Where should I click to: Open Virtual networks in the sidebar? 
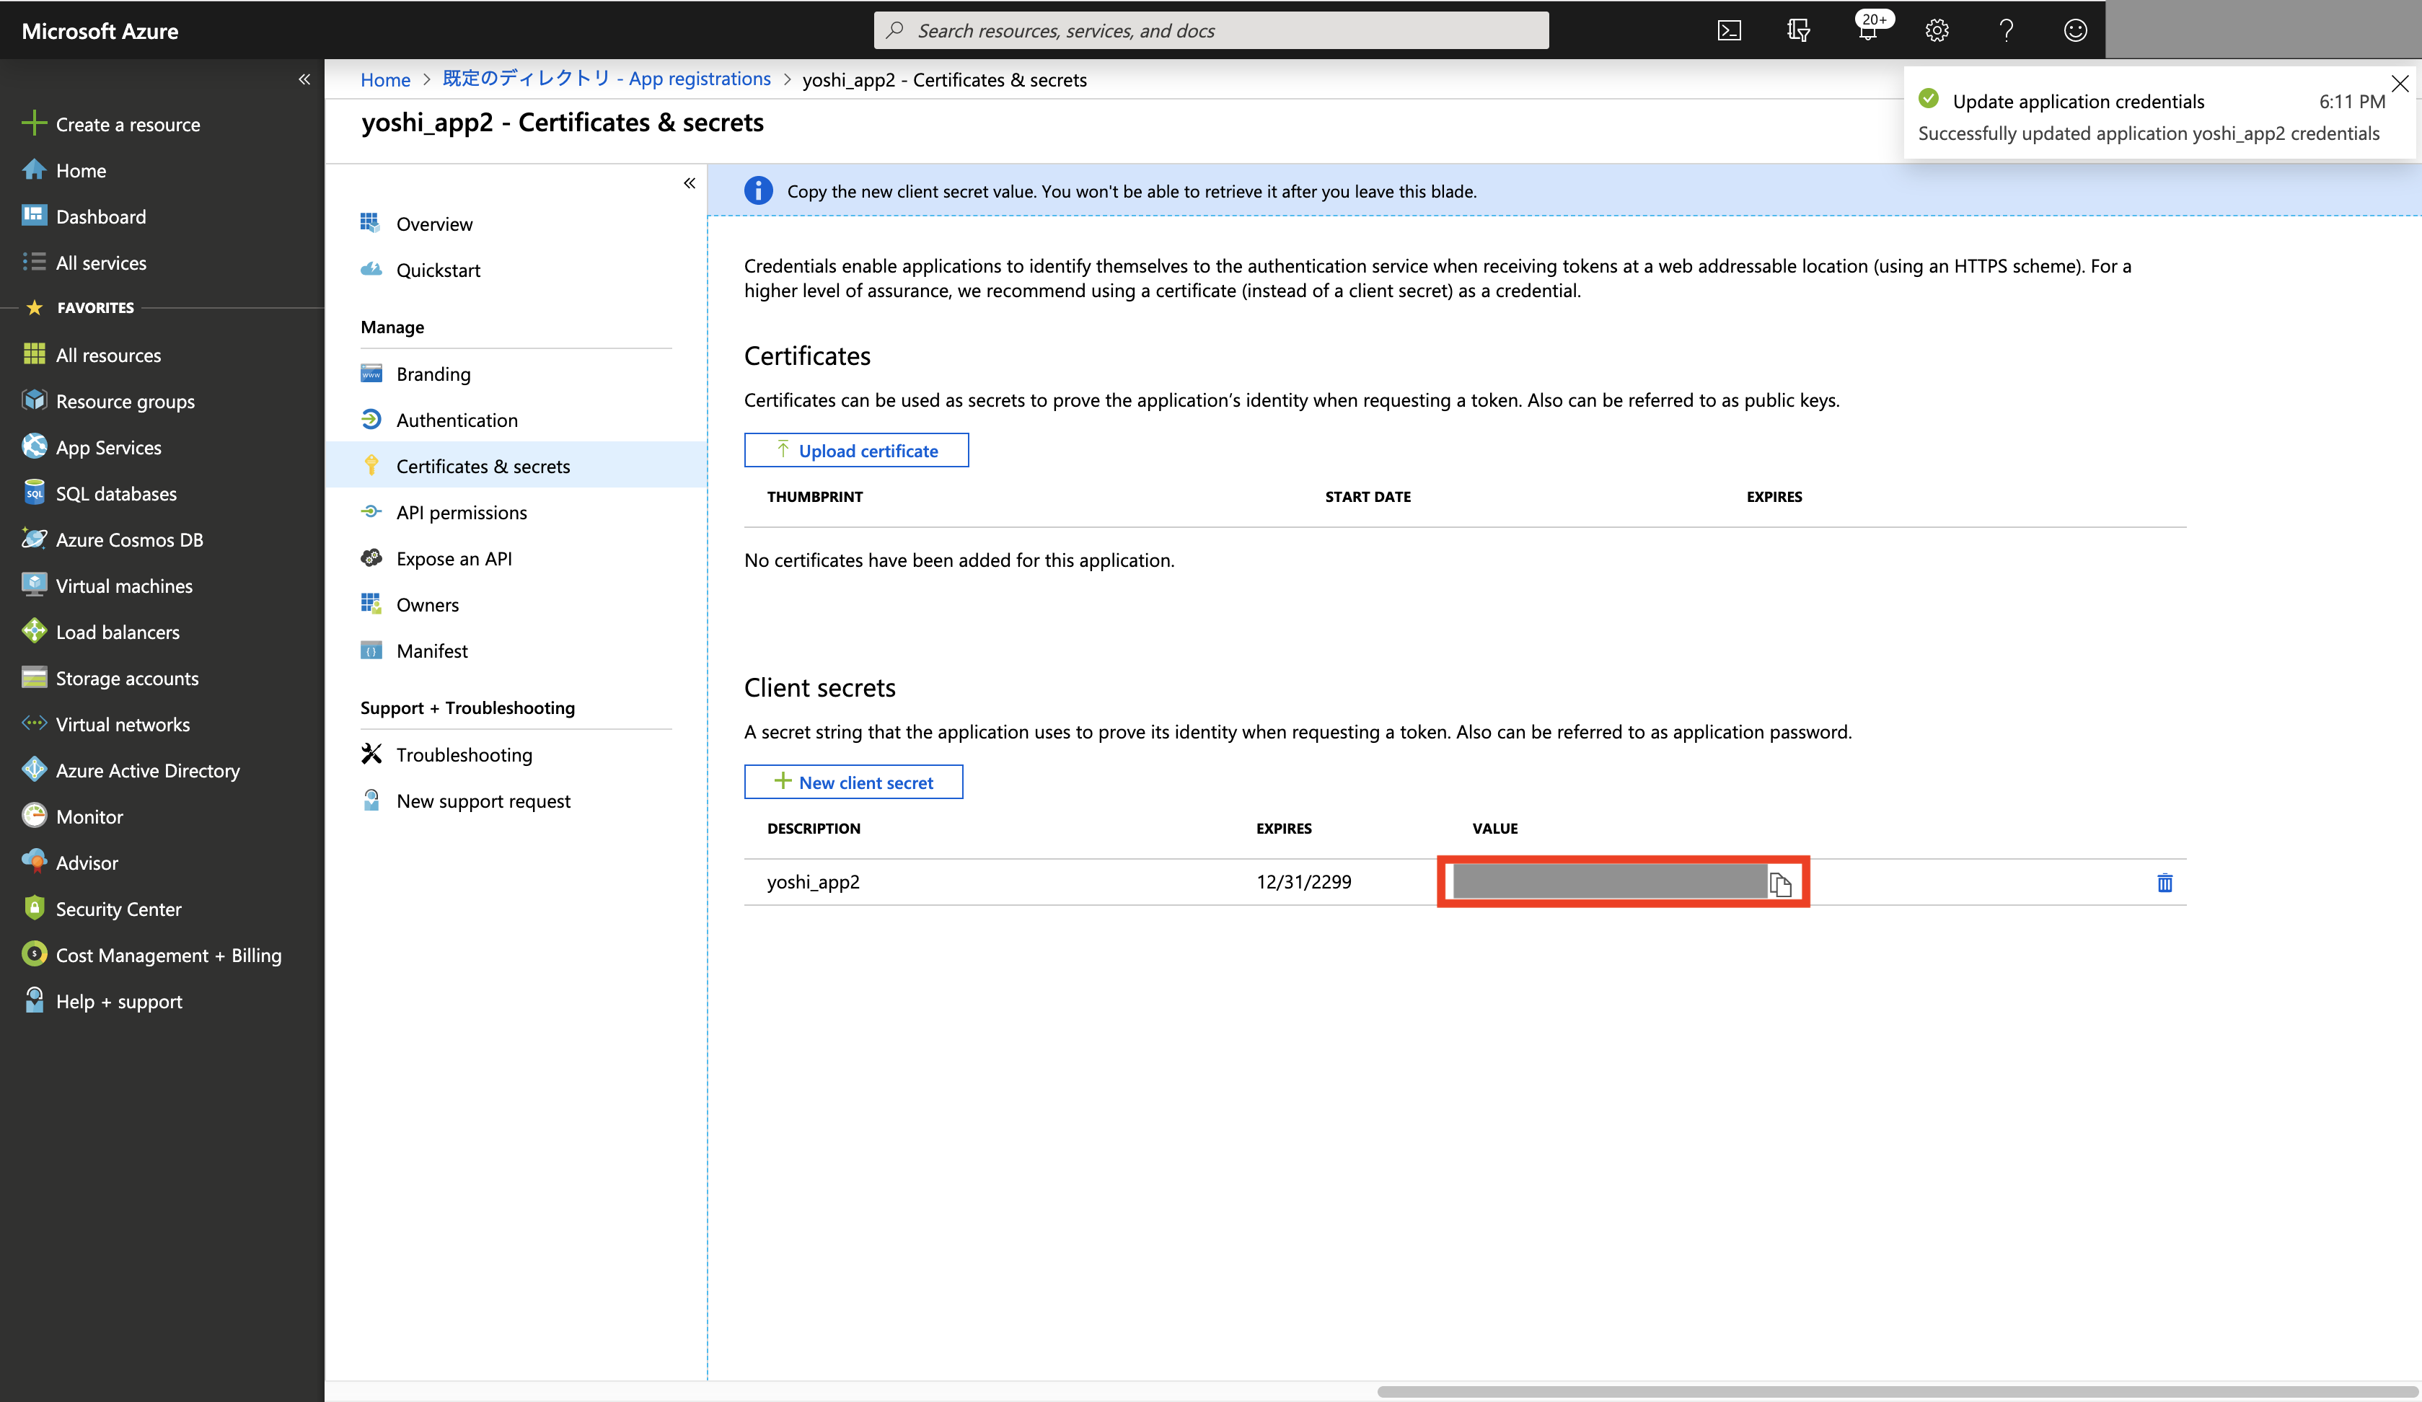[x=107, y=723]
